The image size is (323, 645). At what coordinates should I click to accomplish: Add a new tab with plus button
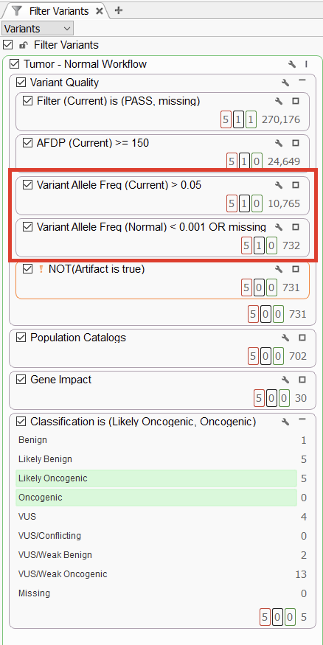click(x=119, y=10)
